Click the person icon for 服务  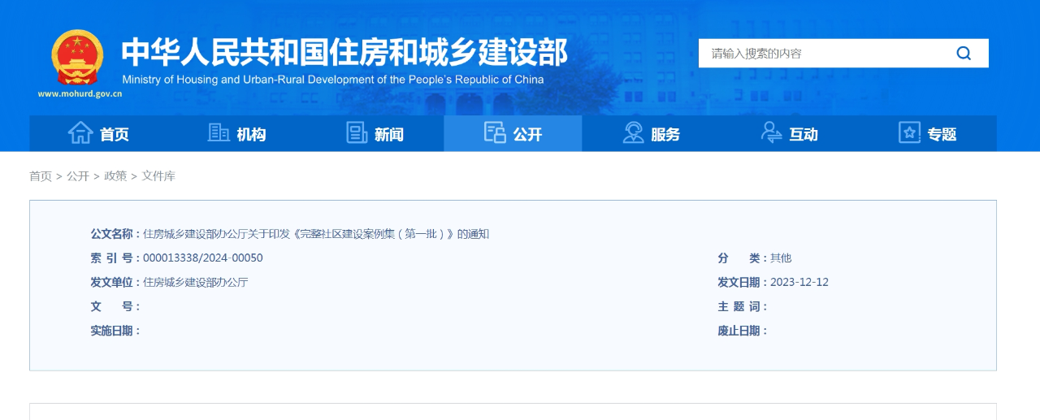pos(633,133)
